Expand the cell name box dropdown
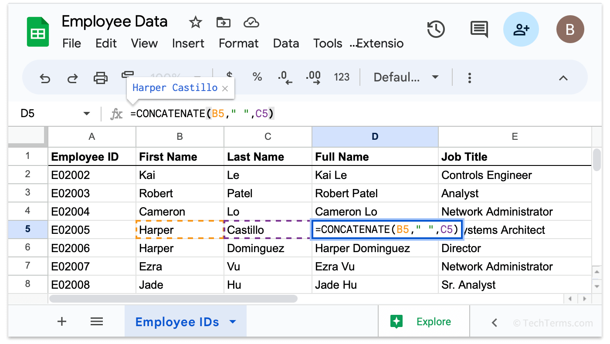Screen dimensions: 610x344 point(86,114)
